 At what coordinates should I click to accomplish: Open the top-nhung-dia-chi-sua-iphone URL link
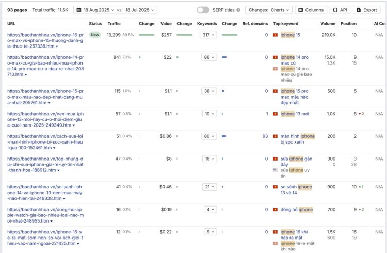coord(45,164)
